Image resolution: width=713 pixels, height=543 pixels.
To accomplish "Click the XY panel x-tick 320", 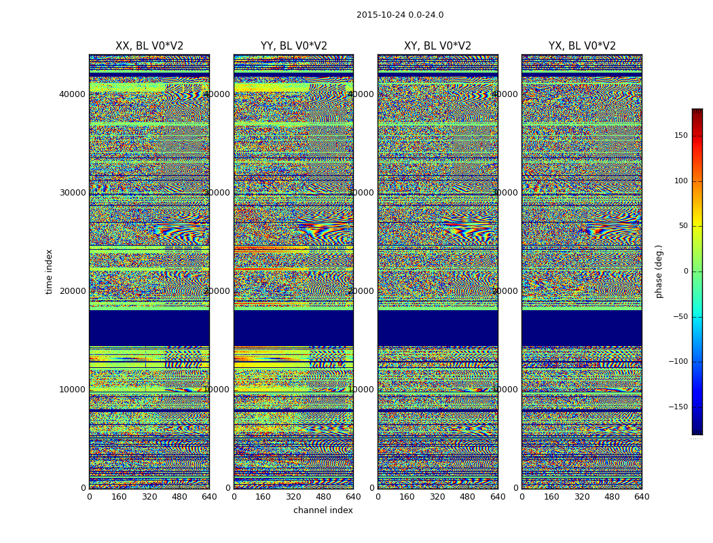I will pos(437,497).
